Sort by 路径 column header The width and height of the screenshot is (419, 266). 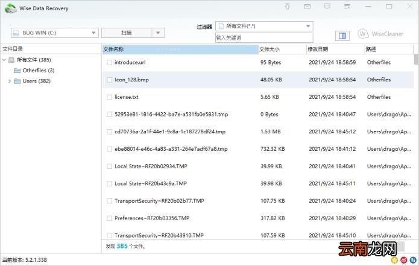(389, 49)
